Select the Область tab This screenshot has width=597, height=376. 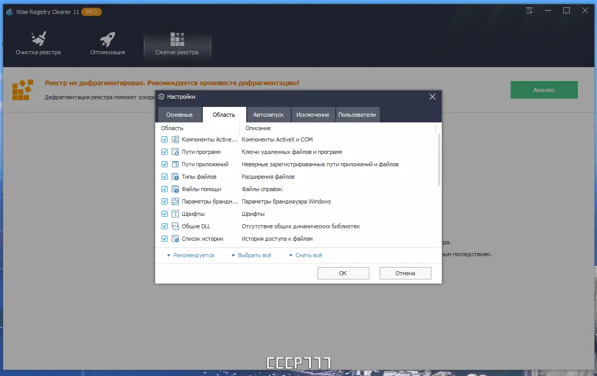pyautogui.click(x=224, y=115)
